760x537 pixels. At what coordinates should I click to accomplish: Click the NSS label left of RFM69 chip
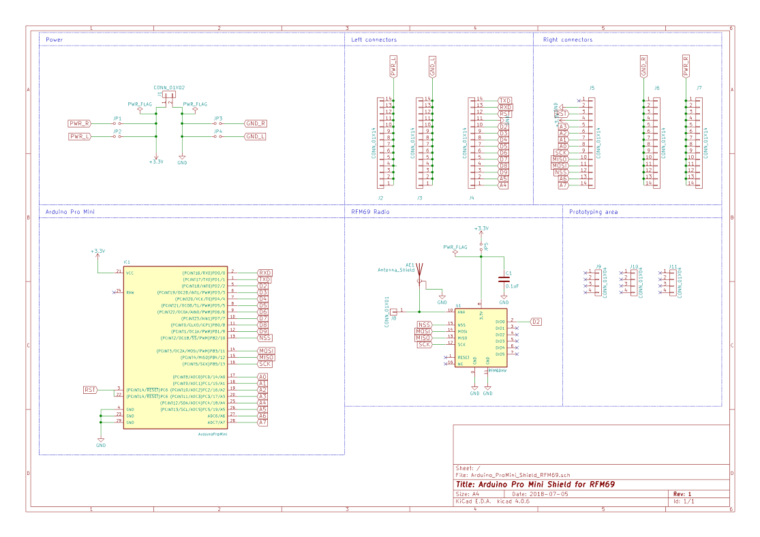(424, 324)
